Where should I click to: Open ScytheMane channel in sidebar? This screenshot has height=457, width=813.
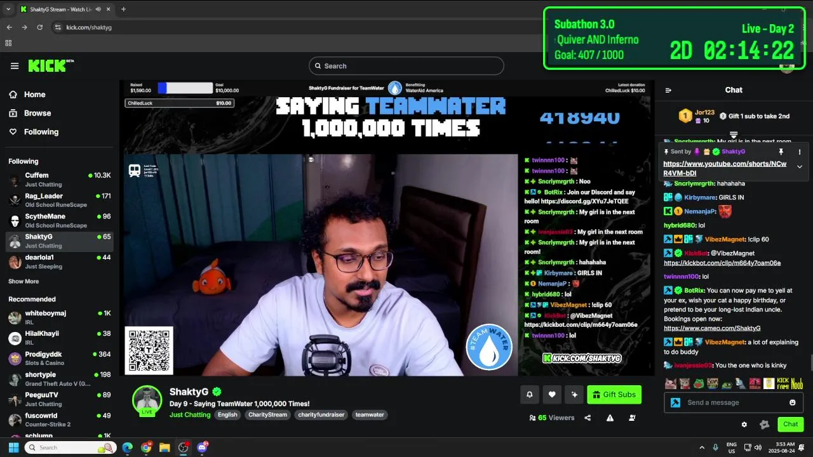point(60,220)
